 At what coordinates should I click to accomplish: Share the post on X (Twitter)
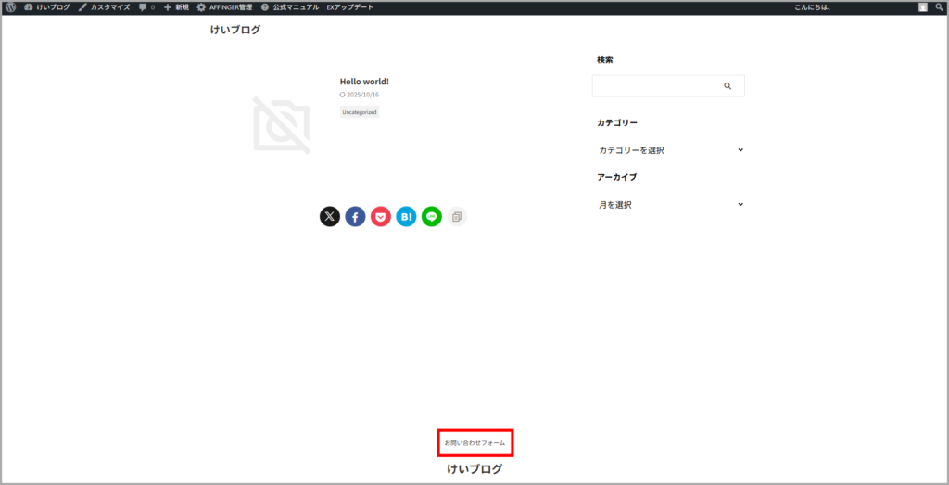click(330, 217)
